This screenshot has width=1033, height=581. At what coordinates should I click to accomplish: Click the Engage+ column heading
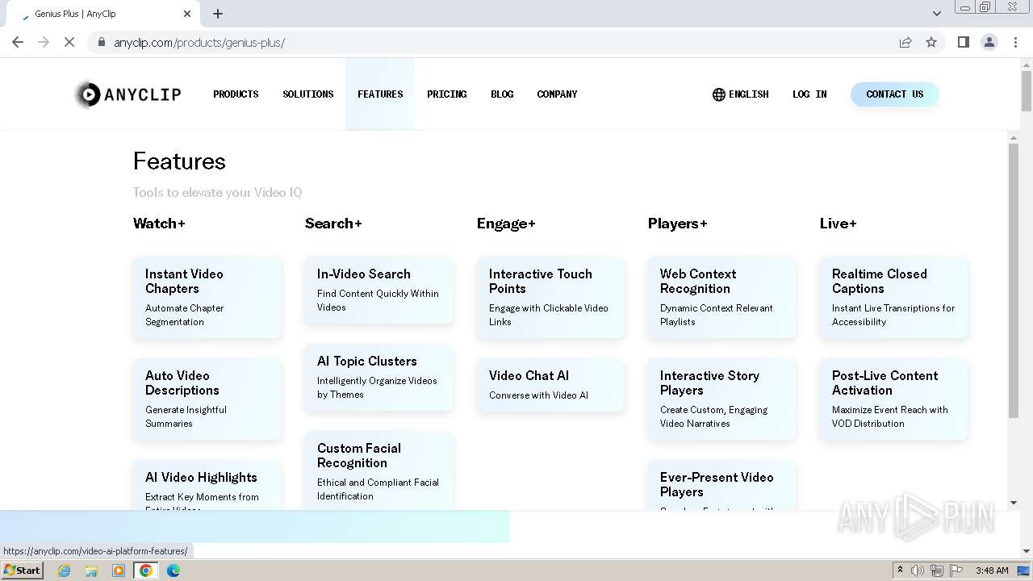[506, 224]
